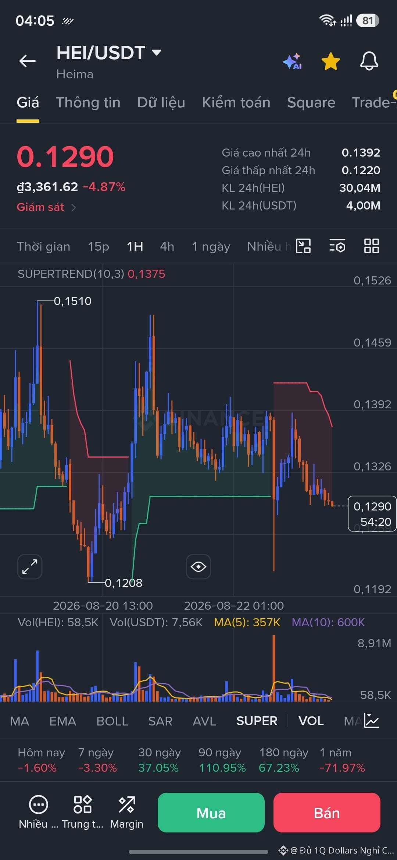Tap the battery indicator showing 81

coord(368,21)
